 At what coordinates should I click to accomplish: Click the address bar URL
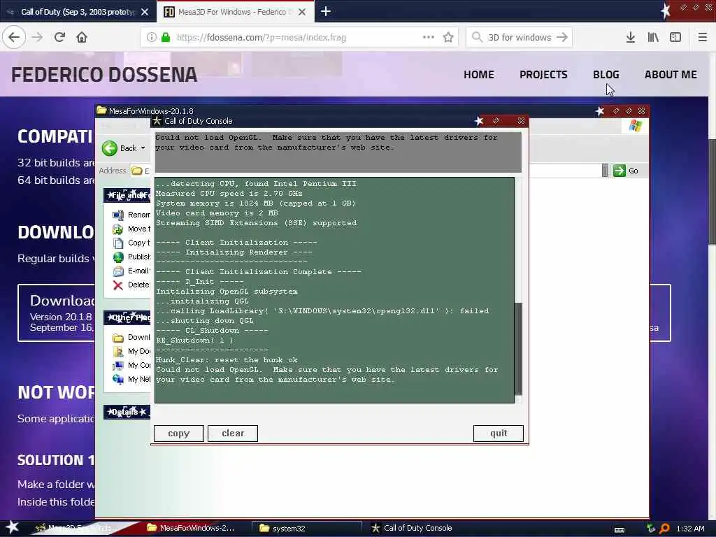pos(262,38)
